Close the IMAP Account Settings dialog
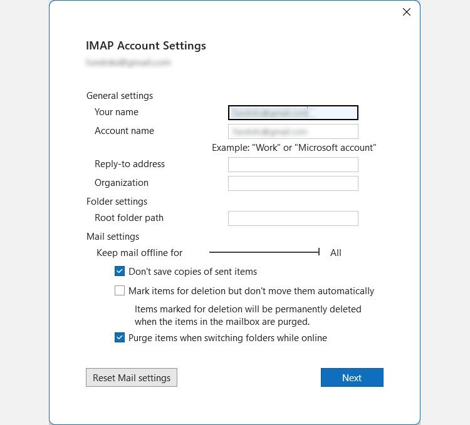The image size is (470, 425). (x=407, y=12)
